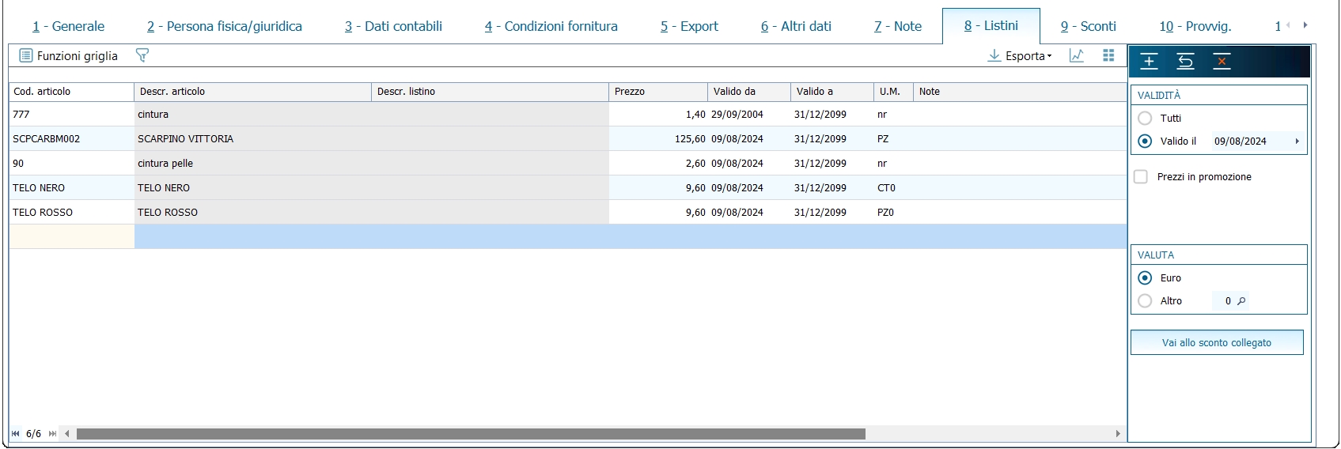Image resolution: width=1341 pixels, height=449 pixels.
Task: Click the undo row changes icon
Action: tap(1185, 62)
